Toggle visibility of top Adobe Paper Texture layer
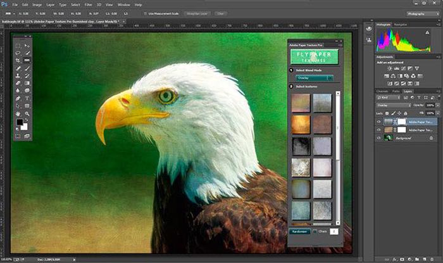The height and width of the screenshot is (263, 443). 379,120
